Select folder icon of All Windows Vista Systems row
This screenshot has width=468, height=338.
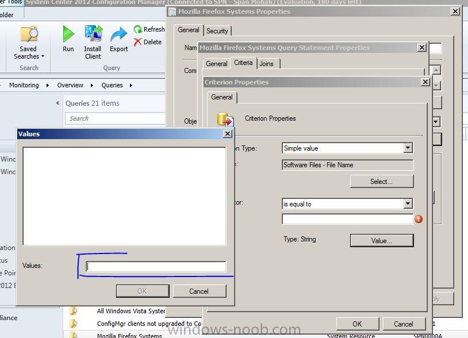pos(73,311)
